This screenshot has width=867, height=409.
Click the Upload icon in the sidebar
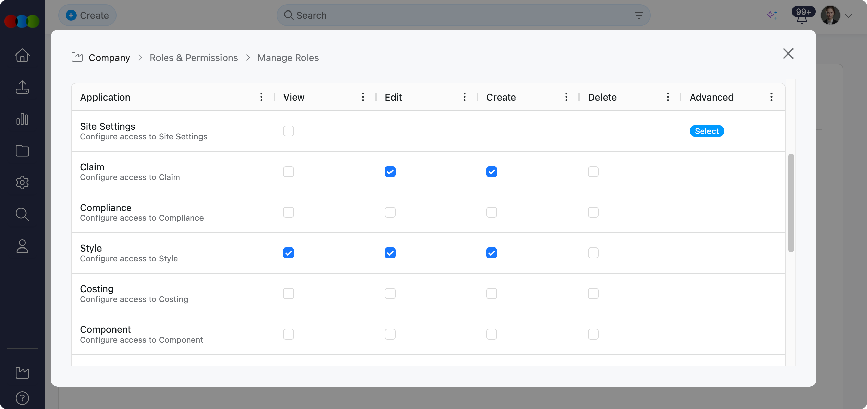(x=22, y=87)
